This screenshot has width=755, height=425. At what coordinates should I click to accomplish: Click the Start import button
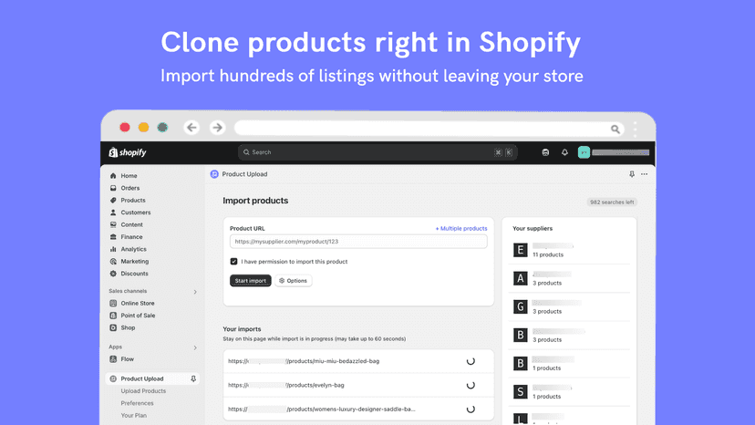(x=251, y=280)
